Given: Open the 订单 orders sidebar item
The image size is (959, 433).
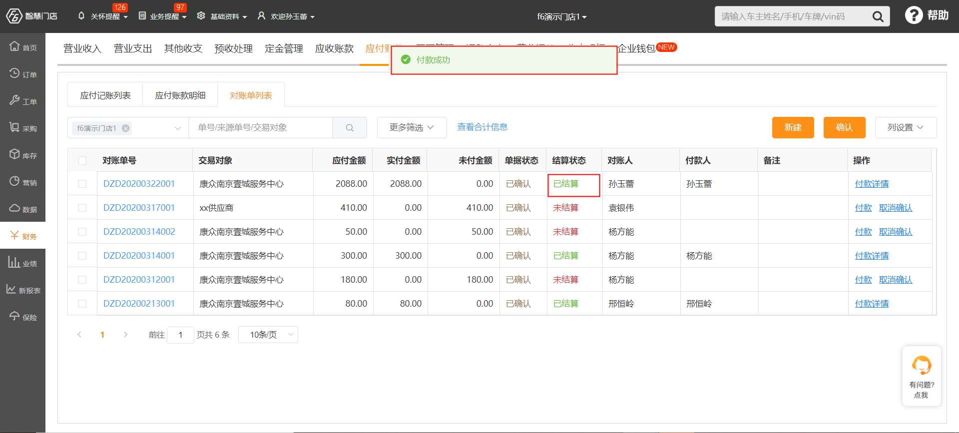Looking at the screenshot, I should [22, 74].
